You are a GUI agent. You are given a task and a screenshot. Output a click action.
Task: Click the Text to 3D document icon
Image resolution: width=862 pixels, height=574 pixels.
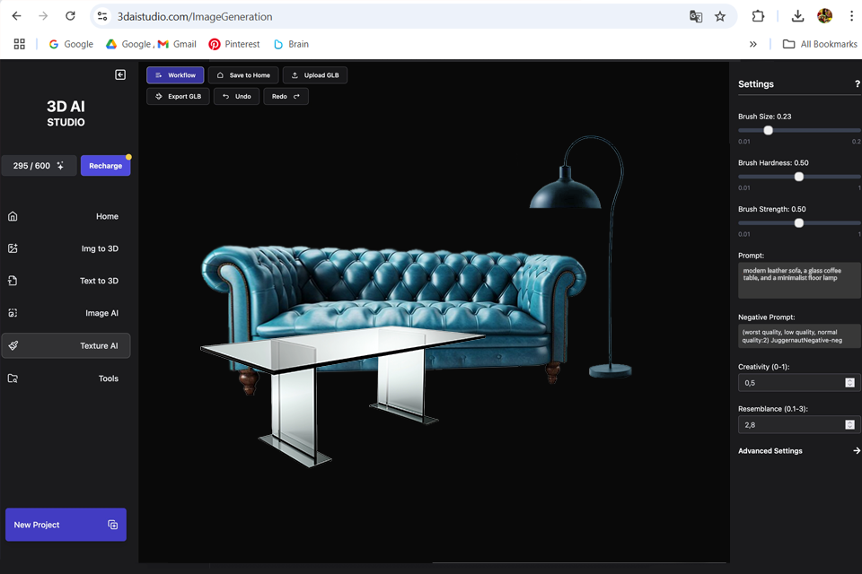(13, 281)
